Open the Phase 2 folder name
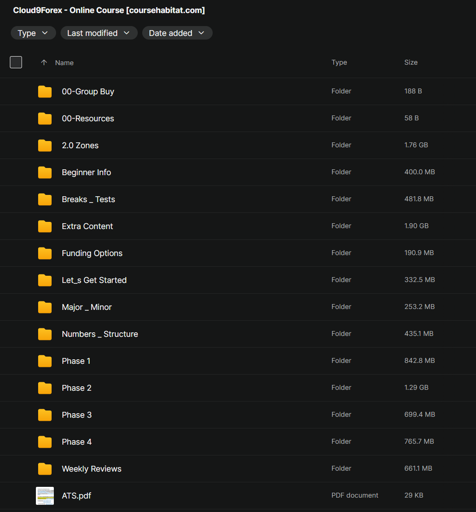The width and height of the screenshot is (476, 512). click(77, 388)
